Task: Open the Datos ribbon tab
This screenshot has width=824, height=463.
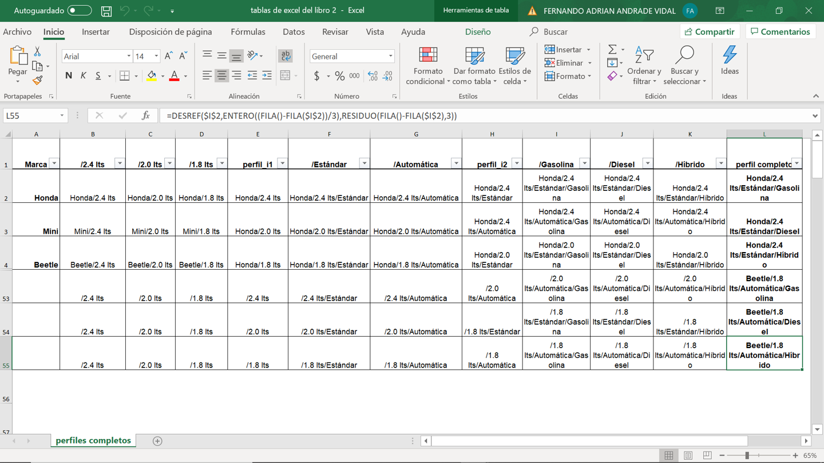Action: (294, 32)
